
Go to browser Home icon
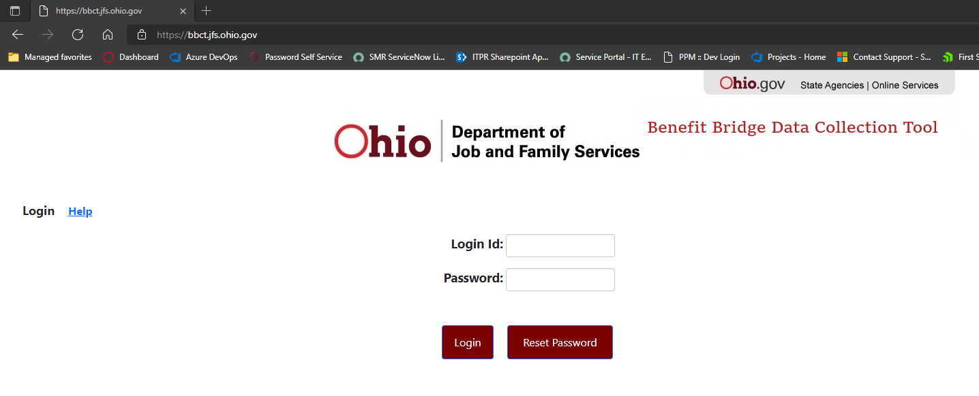[107, 35]
